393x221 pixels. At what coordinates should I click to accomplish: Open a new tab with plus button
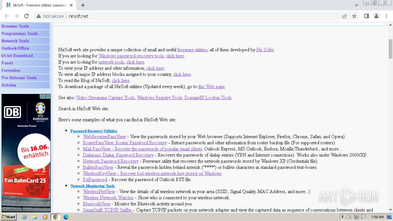click(x=83, y=5)
